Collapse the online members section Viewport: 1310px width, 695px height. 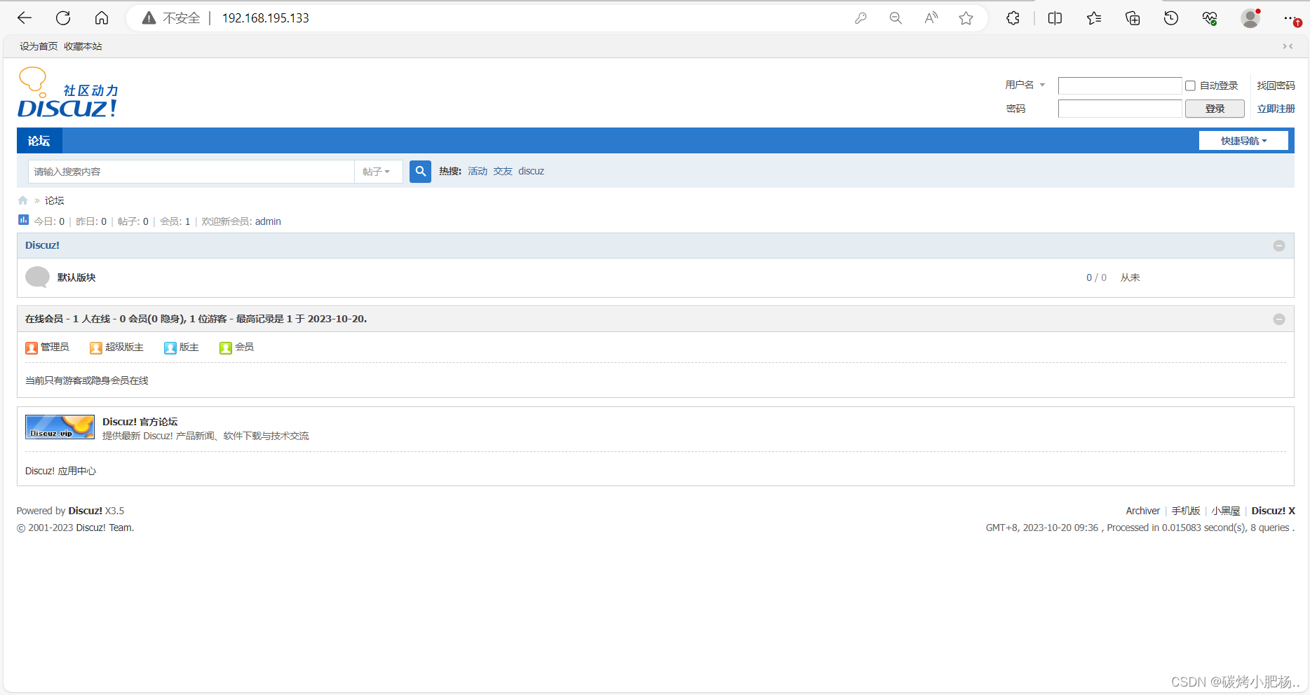pyautogui.click(x=1279, y=319)
